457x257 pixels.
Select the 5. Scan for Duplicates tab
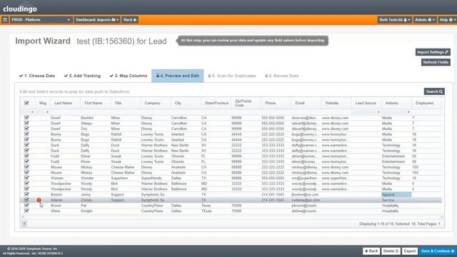point(232,76)
